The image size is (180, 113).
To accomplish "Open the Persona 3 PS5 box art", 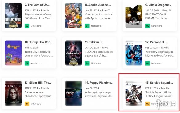I will [134, 53].
